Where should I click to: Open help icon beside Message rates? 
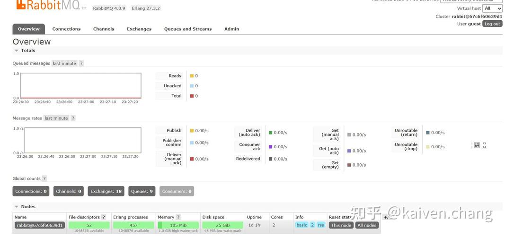73,118
